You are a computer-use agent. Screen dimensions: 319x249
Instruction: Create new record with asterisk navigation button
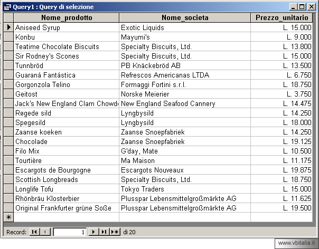(x=114, y=232)
